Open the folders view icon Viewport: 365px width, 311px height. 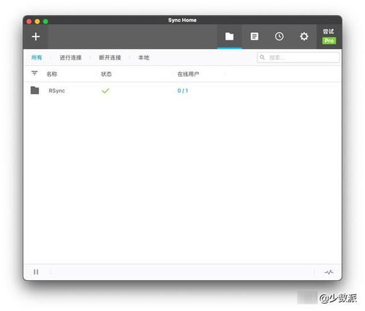pos(230,37)
